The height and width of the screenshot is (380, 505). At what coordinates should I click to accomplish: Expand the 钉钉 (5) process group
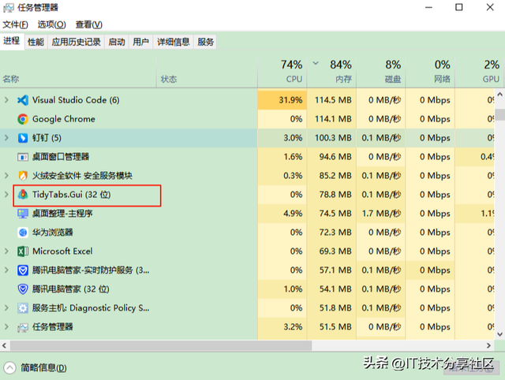click(x=6, y=138)
